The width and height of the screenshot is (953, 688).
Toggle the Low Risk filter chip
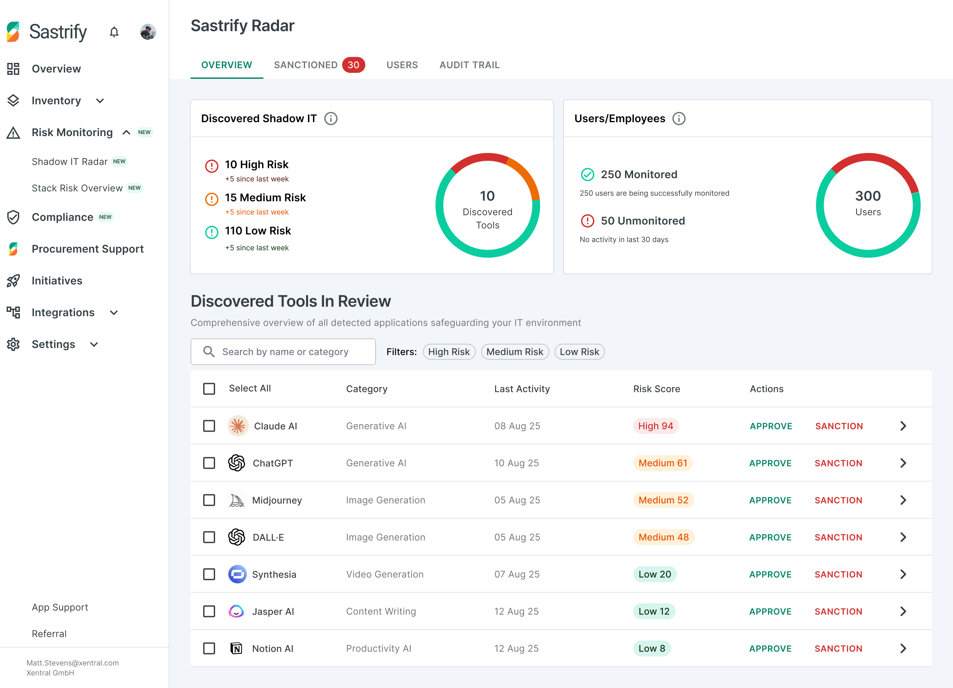[x=579, y=352]
